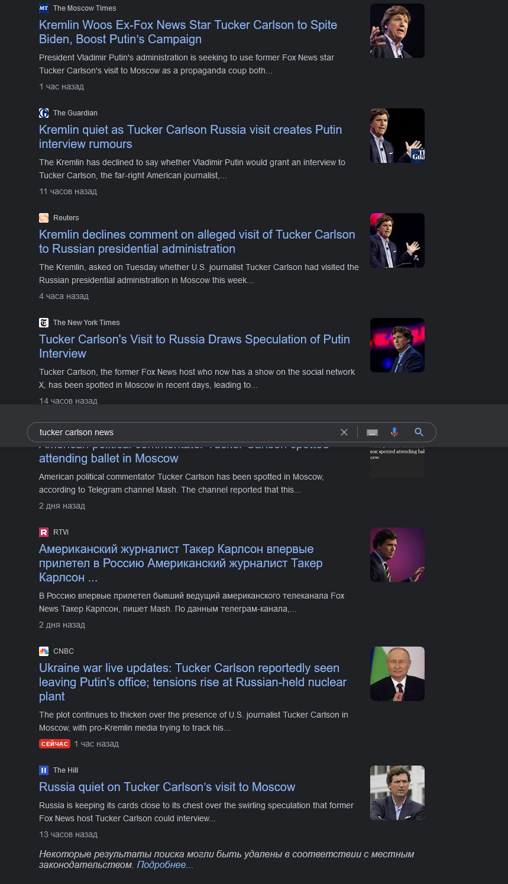508x884 pixels.
Task: Click the RTVI source icon
Action: (x=44, y=532)
